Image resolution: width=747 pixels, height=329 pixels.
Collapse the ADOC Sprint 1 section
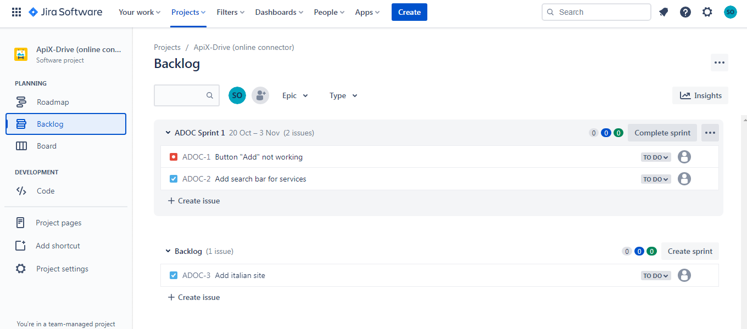tap(168, 133)
